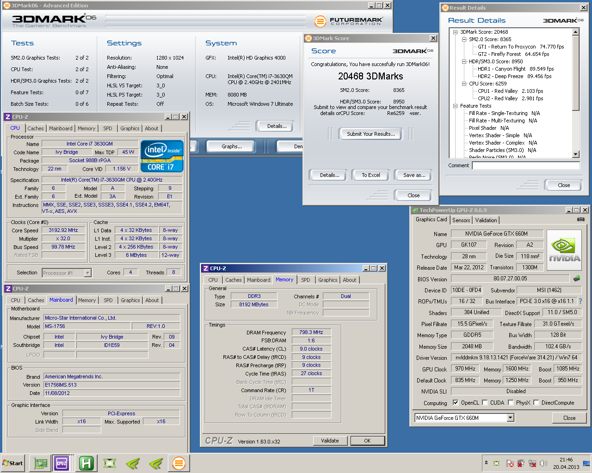Open About tab in memory CPU-Z window
Screen dimensions: 592x473
coord(350,280)
